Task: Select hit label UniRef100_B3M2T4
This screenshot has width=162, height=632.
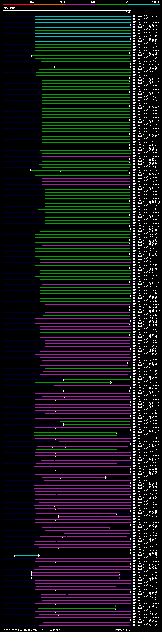Action: 145,176
